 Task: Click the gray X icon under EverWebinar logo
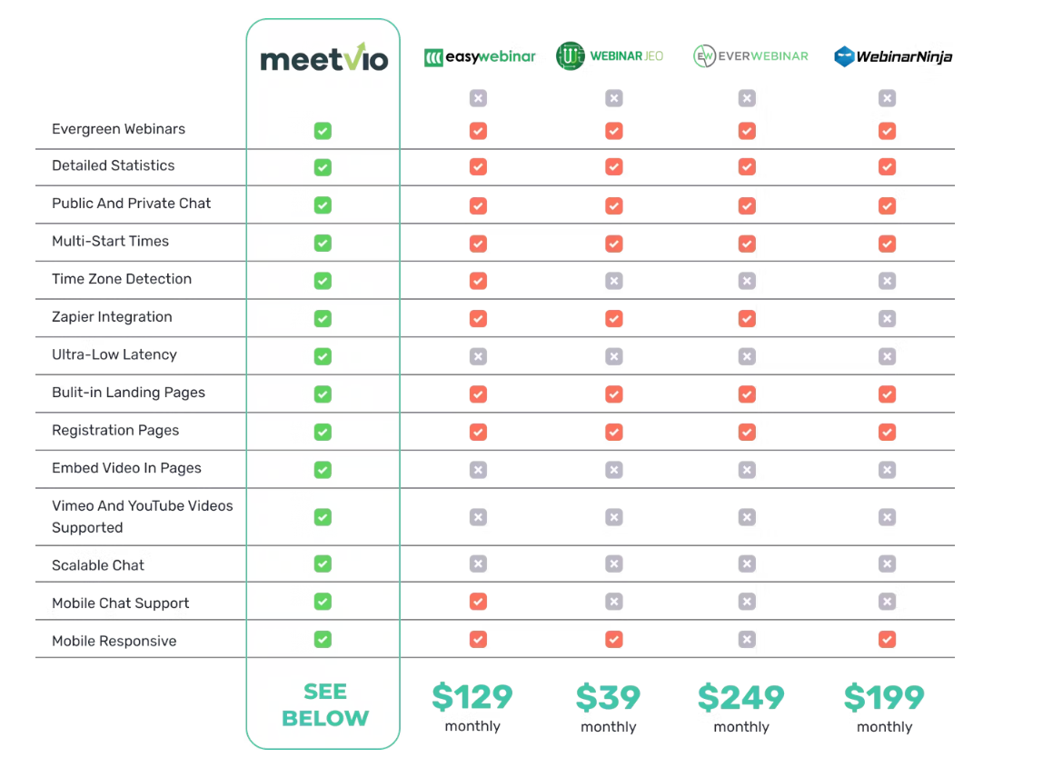pyautogui.click(x=747, y=98)
